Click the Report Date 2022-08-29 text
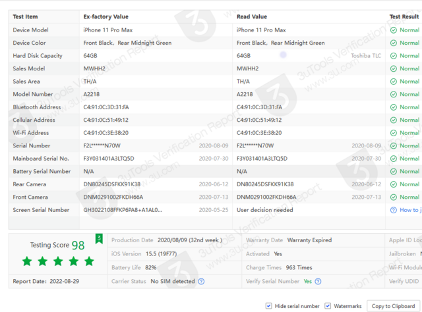 click(46, 281)
